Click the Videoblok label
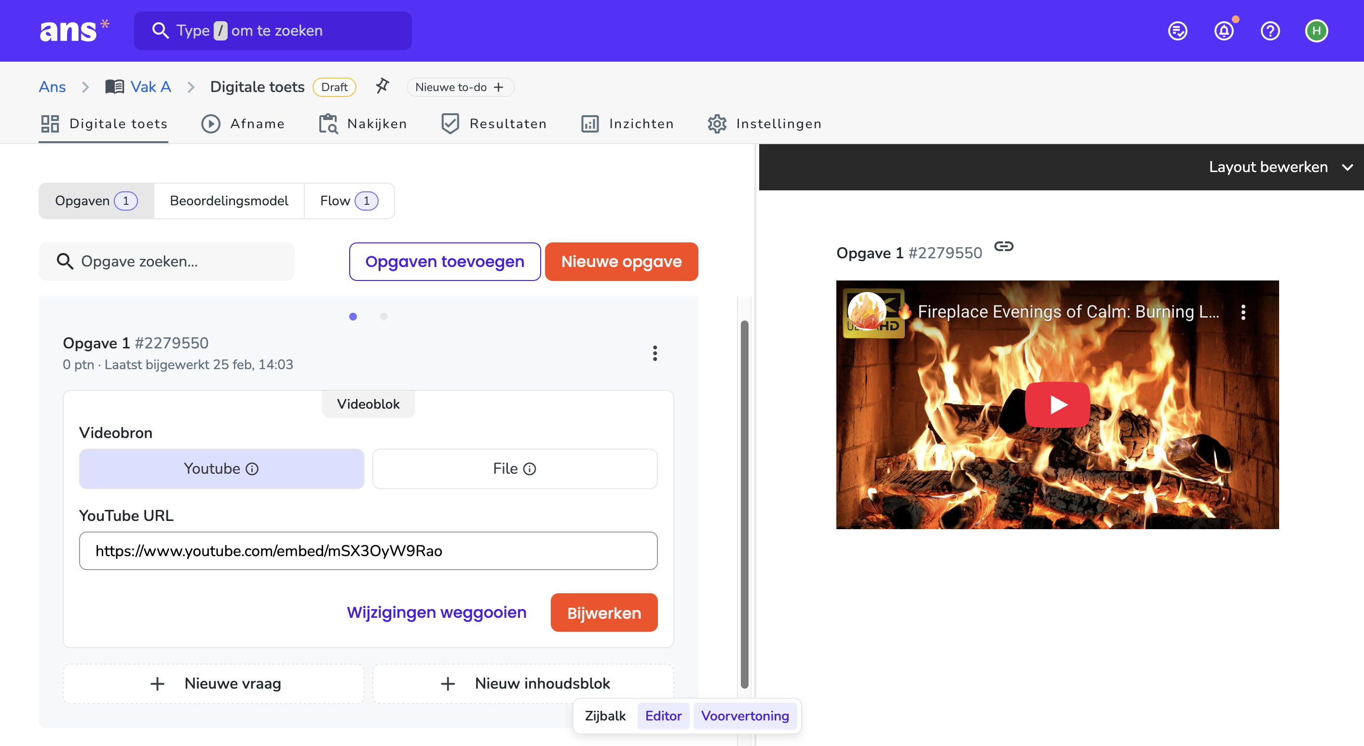This screenshot has width=1364, height=746. click(x=368, y=404)
